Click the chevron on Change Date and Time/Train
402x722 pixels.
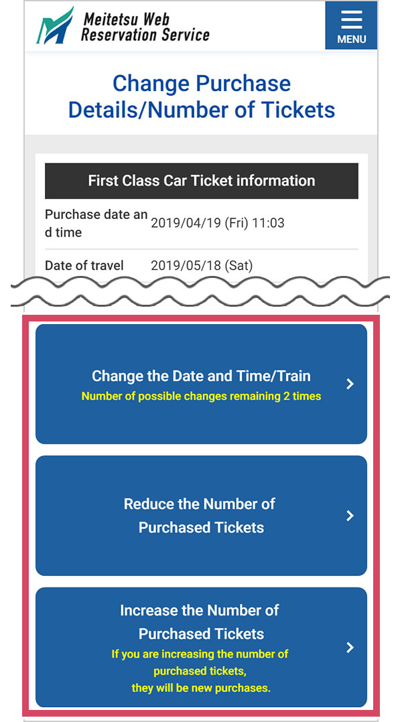(x=349, y=384)
